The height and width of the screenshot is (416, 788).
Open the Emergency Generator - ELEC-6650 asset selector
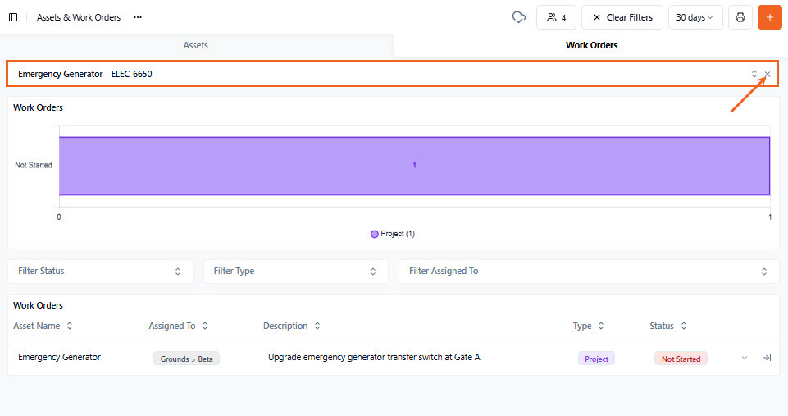pyautogui.click(x=392, y=74)
